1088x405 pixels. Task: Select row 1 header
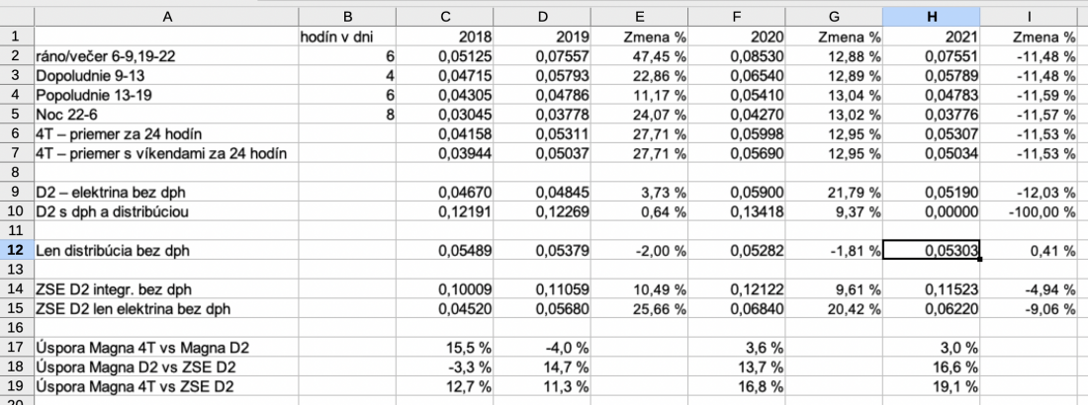pos(16,37)
